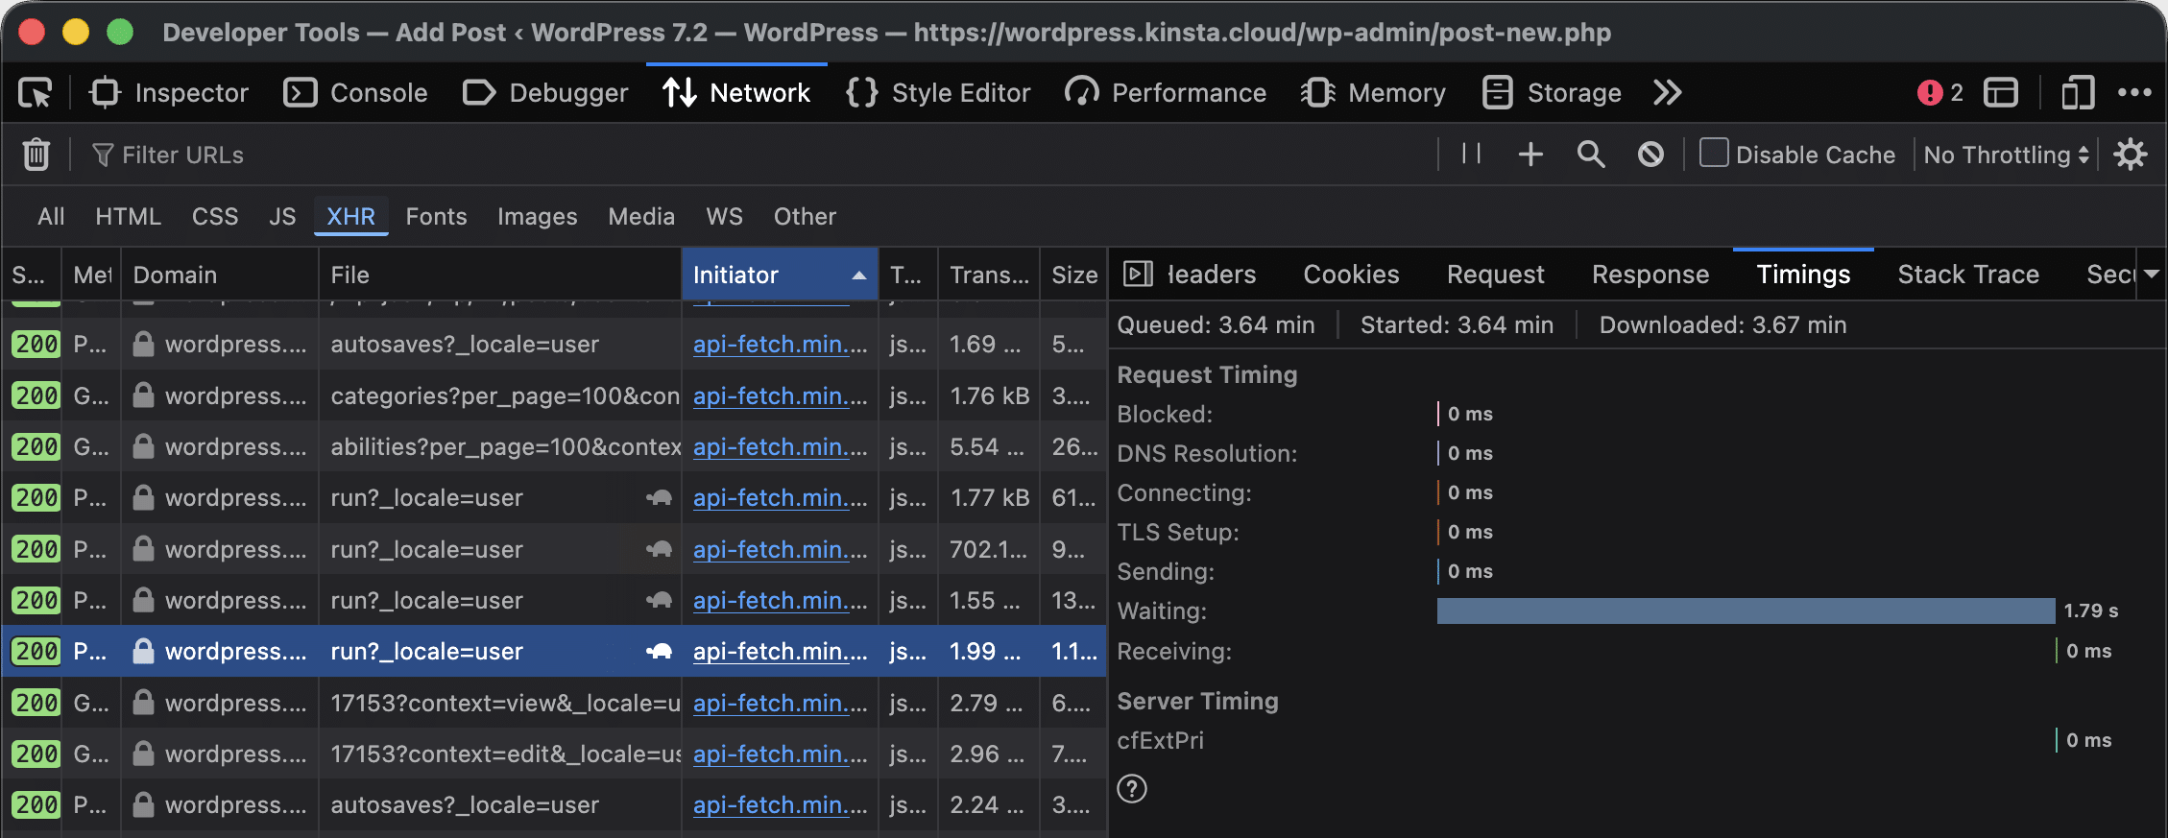This screenshot has height=838, width=2168.
Task: Clear the network log with trash icon
Action: (x=36, y=154)
